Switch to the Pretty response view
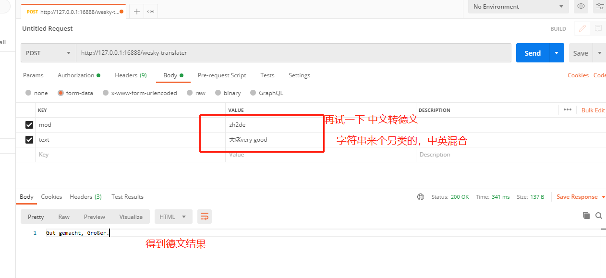The height and width of the screenshot is (278, 606). pyautogui.click(x=36, y=217)
